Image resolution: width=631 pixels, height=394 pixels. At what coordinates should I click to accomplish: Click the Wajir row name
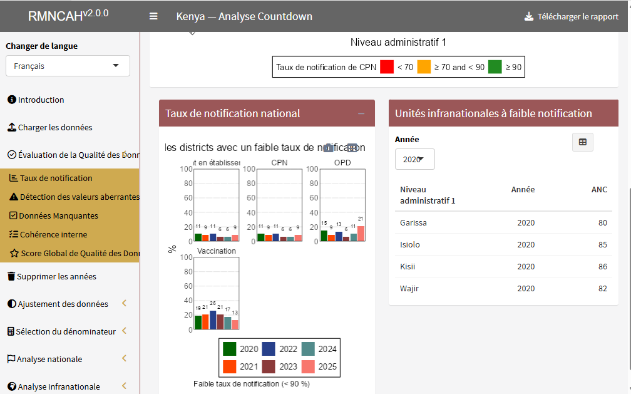409,288
